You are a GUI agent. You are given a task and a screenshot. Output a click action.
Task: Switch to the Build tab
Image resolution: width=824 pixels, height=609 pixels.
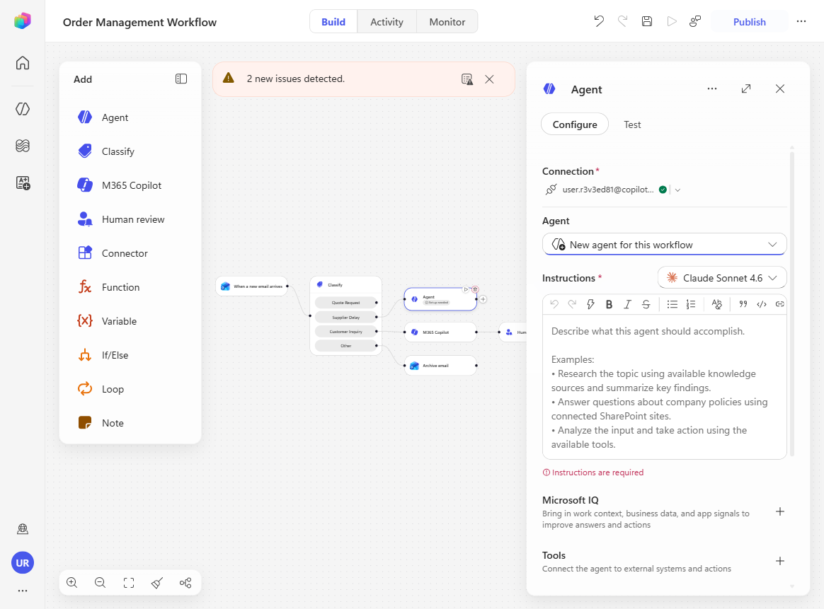coord(333,21)
